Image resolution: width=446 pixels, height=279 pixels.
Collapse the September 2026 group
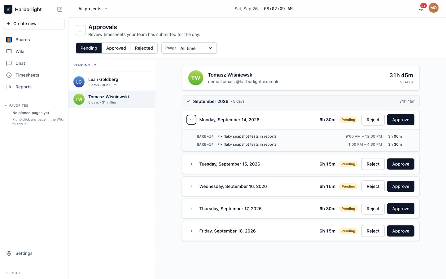[x=188, y=101]
